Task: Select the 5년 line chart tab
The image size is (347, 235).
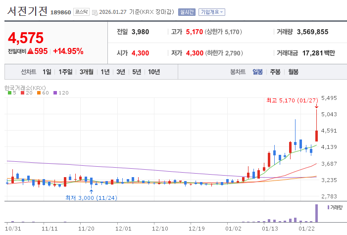Action: pyautogui.click(x=137, y=72)
